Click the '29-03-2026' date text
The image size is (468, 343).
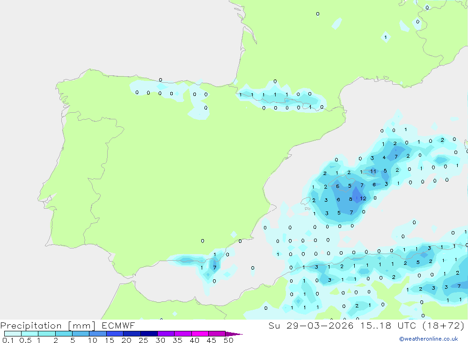[x=320, y=325]
